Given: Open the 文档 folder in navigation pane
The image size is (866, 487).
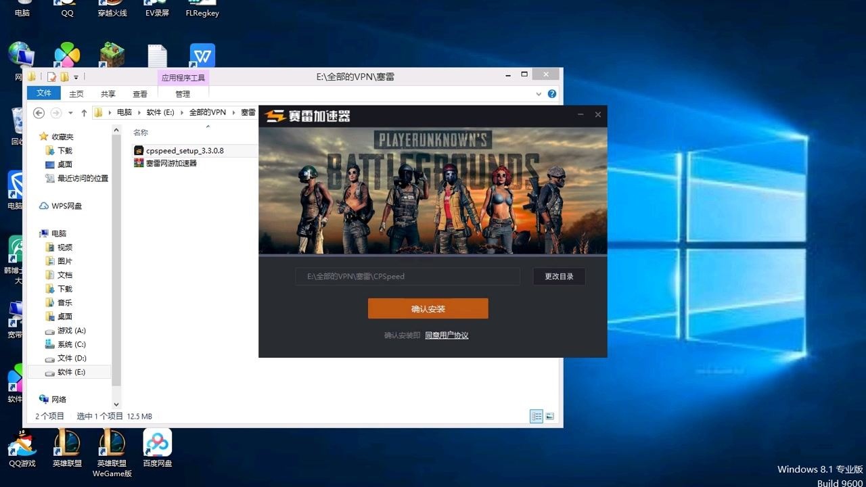Looking at the screenshot, I should click(x=59, y=275).
